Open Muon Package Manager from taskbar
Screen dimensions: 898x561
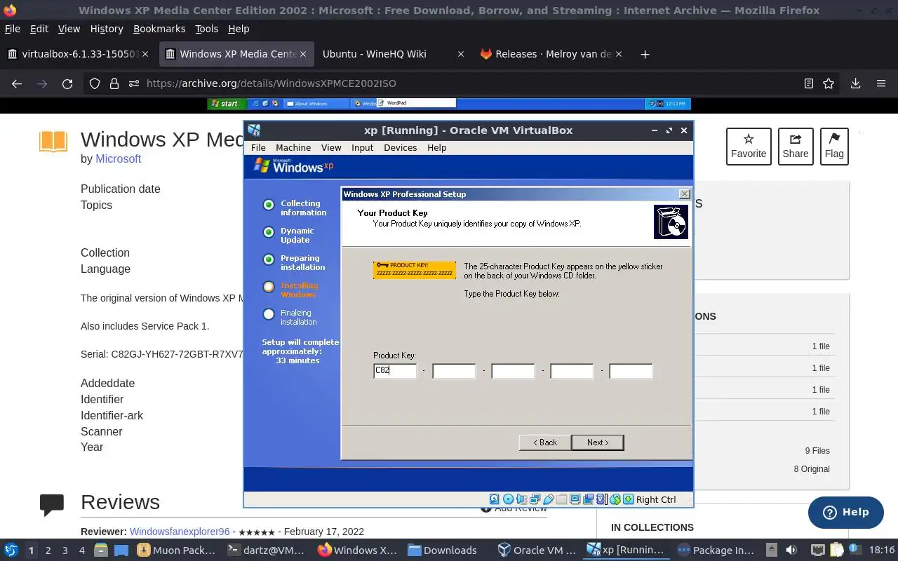pyautogui.click(x=177, y=550)
